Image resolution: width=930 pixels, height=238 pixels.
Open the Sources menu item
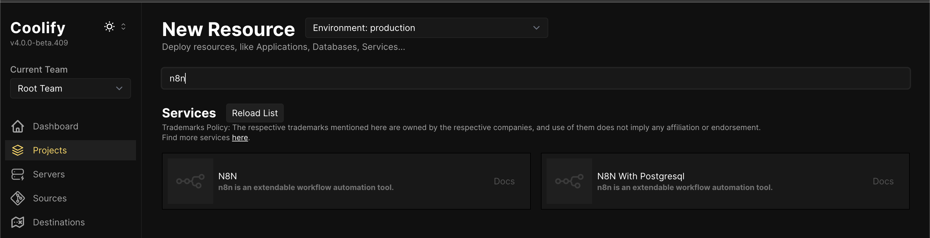(x=71, y=199)
